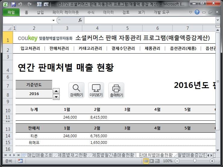Image resolution: width=223 pixels, height=167 pixels.
Task: Click zoom in plus button
Action: (x=212, y=161)
